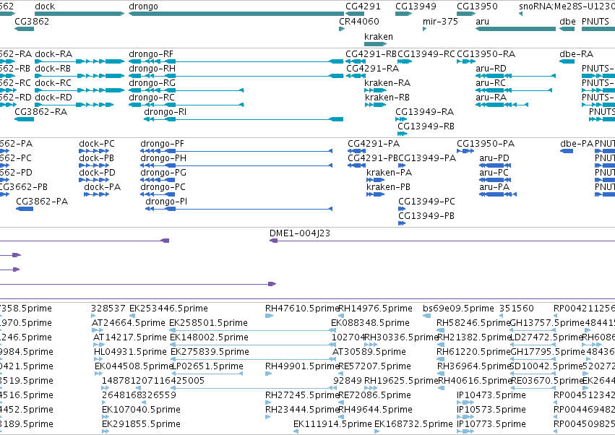This screenshot has width=615, height=435.
Task: Select the EK148002.5prime EST
Action: point(253,345)
